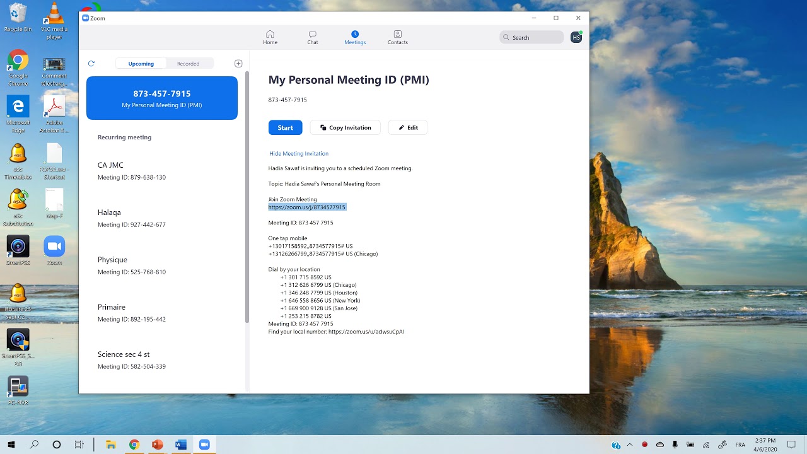807x454 pixels.
Task: Click the SmartPSS_S 2.0 desktop icon
Action: (18, 347)
